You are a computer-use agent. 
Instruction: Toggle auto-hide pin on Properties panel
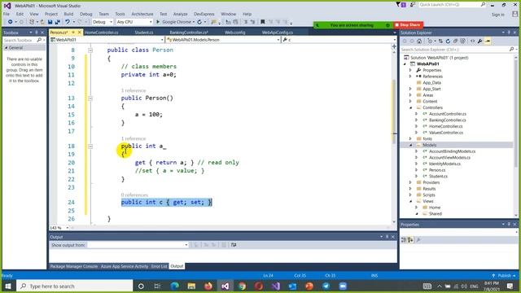(x=509, y=225)
